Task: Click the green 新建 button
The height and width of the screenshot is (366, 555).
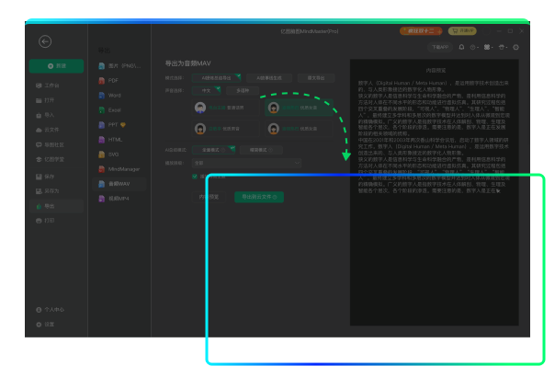Action: click(57, 66)
